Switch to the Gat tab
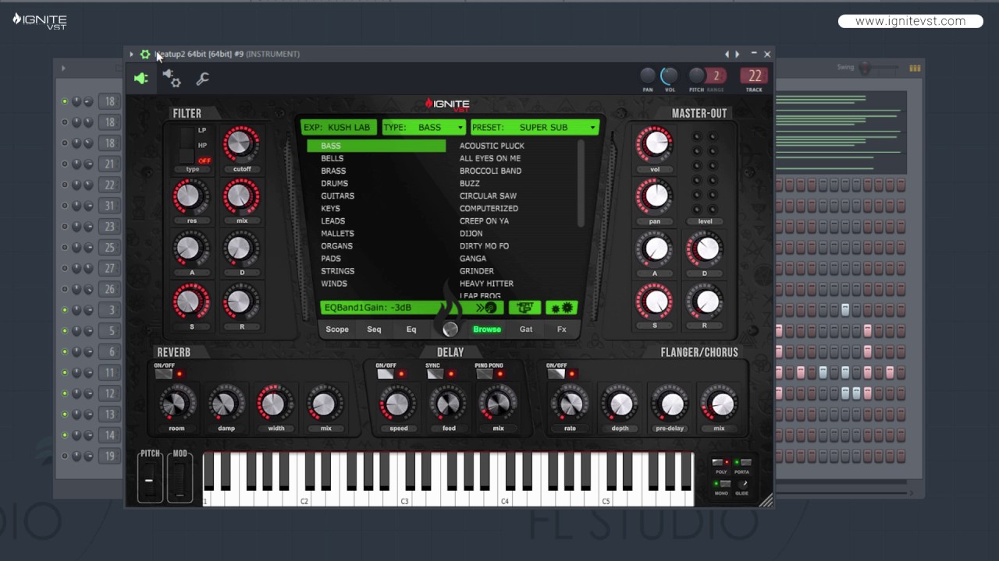999x561 pixels. [526, 330]
